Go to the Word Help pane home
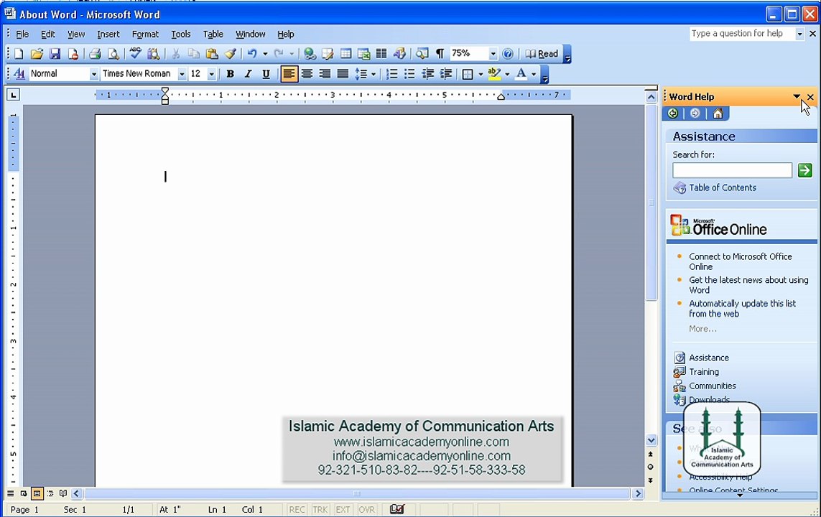Image resolution: width=821 pixels, height=517 pixels. 718,113
